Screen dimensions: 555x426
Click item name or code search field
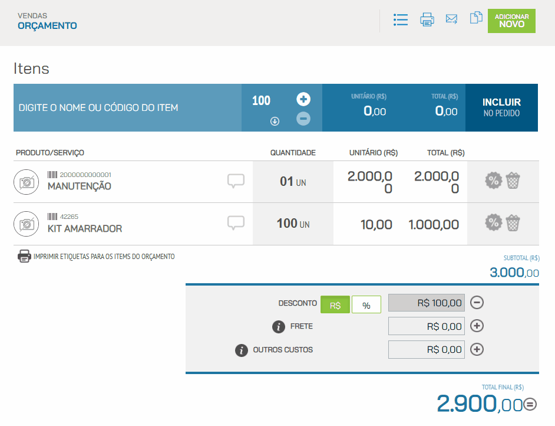(127, 108)
